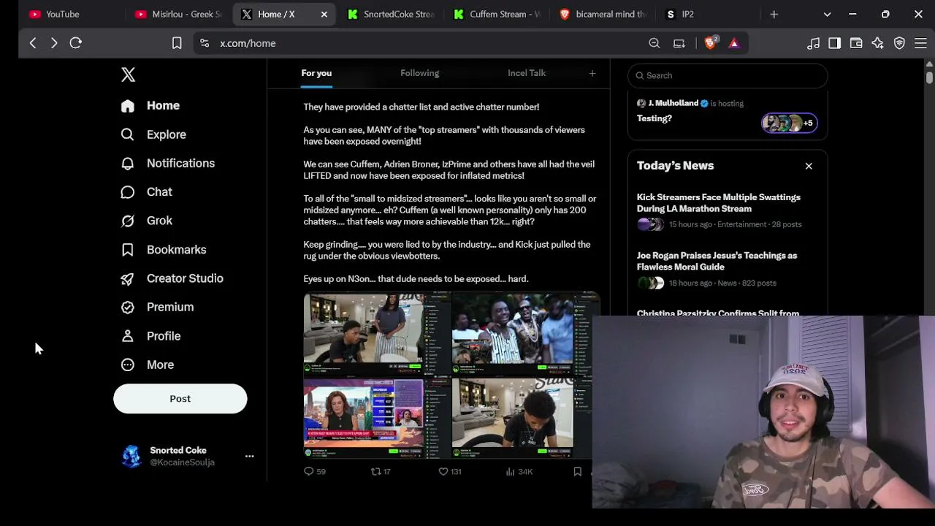
Task: Bookmark this page in the browser toolbar
Action: coord(177,43)
